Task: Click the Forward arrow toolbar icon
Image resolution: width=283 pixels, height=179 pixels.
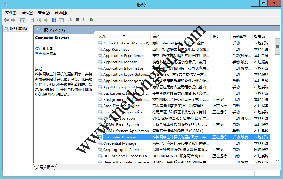Action: pyautogui.click(x=13, y=20)
